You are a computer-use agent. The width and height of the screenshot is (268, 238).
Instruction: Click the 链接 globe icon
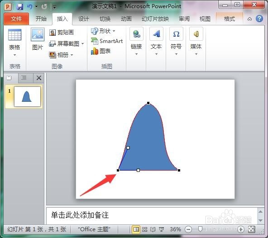click(x=136, y=34)
